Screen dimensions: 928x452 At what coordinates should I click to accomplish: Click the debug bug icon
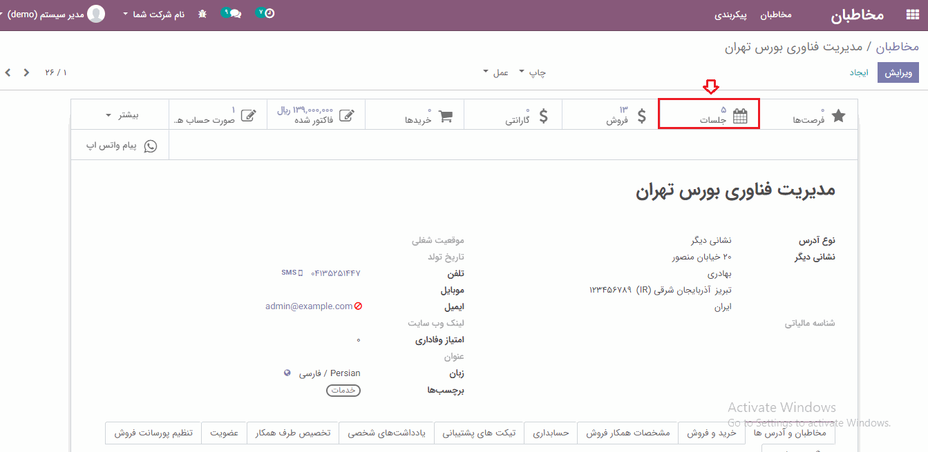202,14
